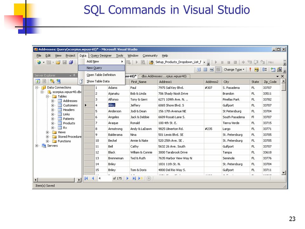Toggle the Server Explorer auto-hide pin
This screenshot has height=229, width=305.
click(x=74, y=75)
